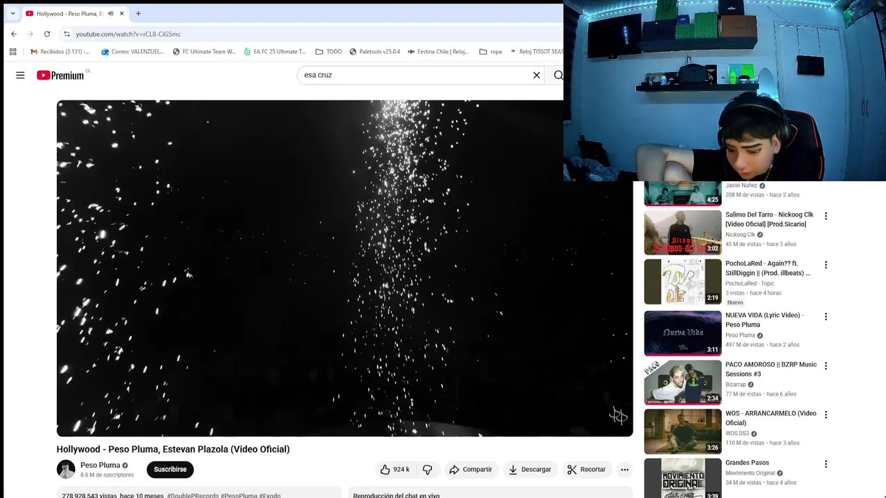
Task: Click the Recortar clip button
Action: (586, 469)
